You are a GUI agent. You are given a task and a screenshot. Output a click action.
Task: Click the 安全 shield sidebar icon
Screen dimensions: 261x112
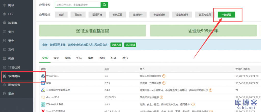coord(4,41)
